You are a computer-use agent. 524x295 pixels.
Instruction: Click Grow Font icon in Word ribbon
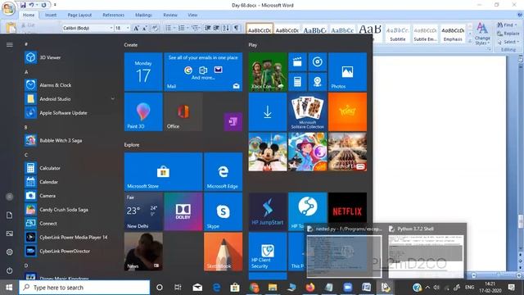[x=136, y=28]
